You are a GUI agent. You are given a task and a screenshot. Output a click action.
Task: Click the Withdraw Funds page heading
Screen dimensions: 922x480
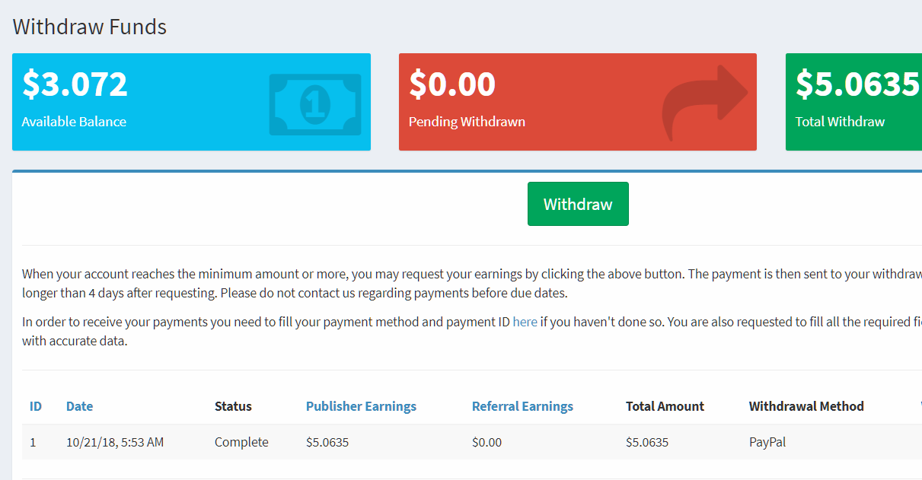tap(90, 27)
